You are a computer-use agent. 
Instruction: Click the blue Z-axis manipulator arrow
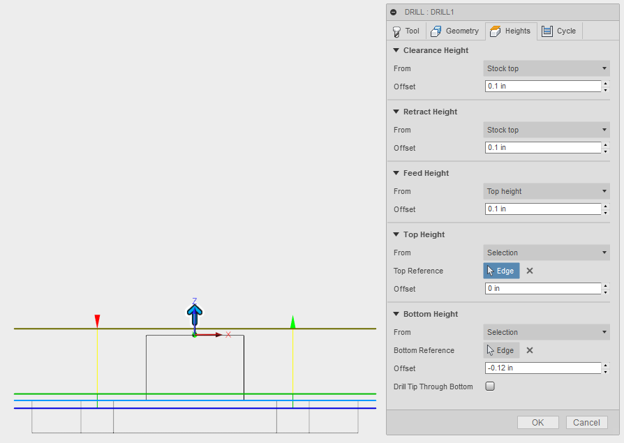[194, 314]
